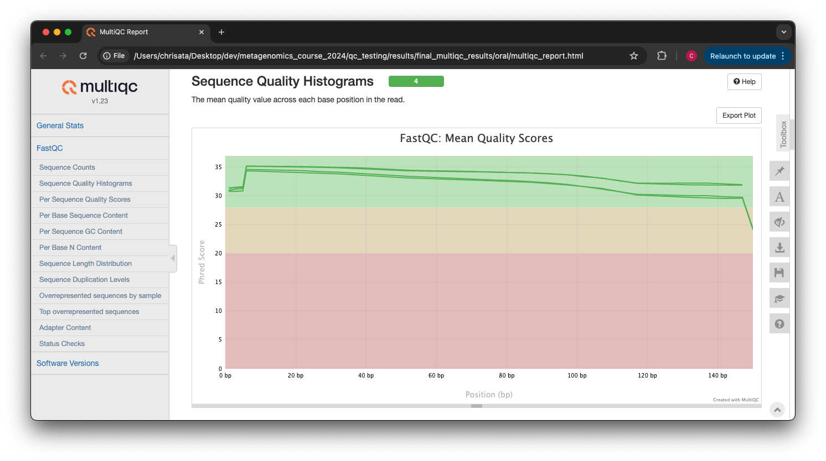Open the General Stats section
The image size is (826, 461).
[60, 125]
